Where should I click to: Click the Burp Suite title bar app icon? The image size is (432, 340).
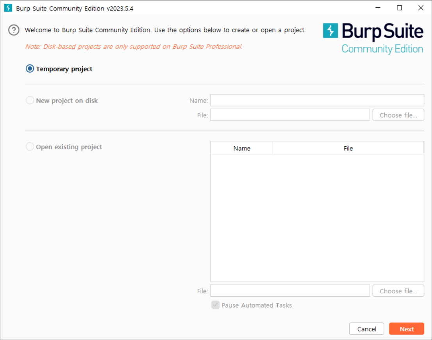8,8
